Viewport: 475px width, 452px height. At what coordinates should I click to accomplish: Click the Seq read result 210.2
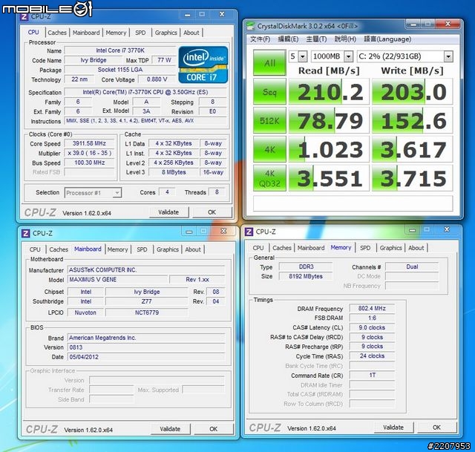tap(329, 91)
